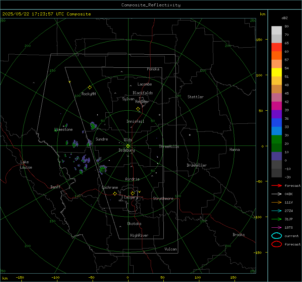Click the cyan current ellipse icon
The image size is (302, 282).
pyautogui.click(x=276, y=236)
